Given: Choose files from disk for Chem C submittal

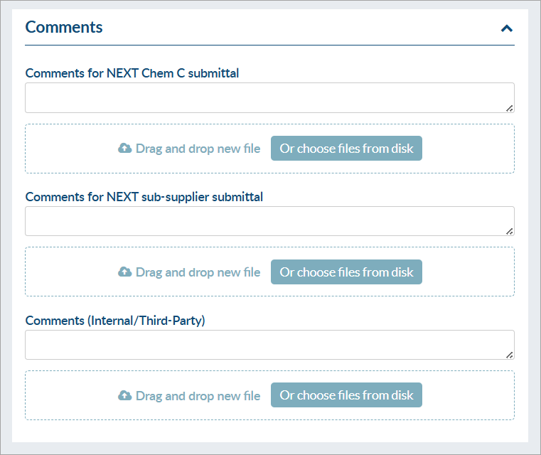Looking at the screenshot, I should 346,149.
